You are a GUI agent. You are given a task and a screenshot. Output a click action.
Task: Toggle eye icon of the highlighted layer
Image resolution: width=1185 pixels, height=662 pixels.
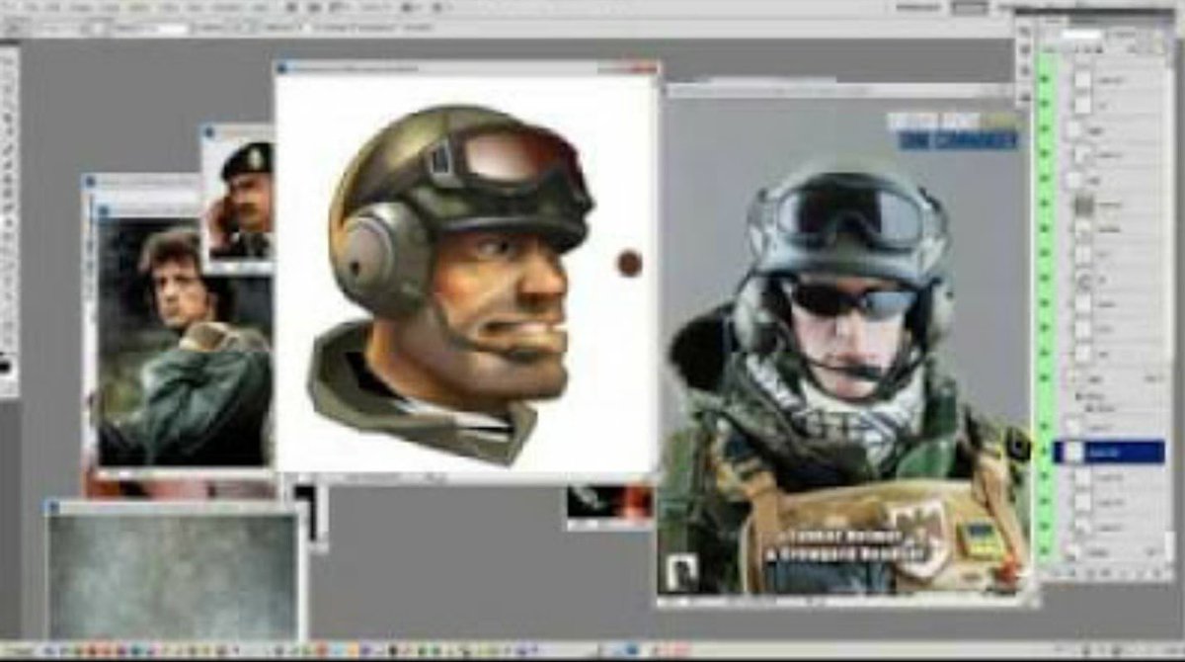click(1045, 452)
